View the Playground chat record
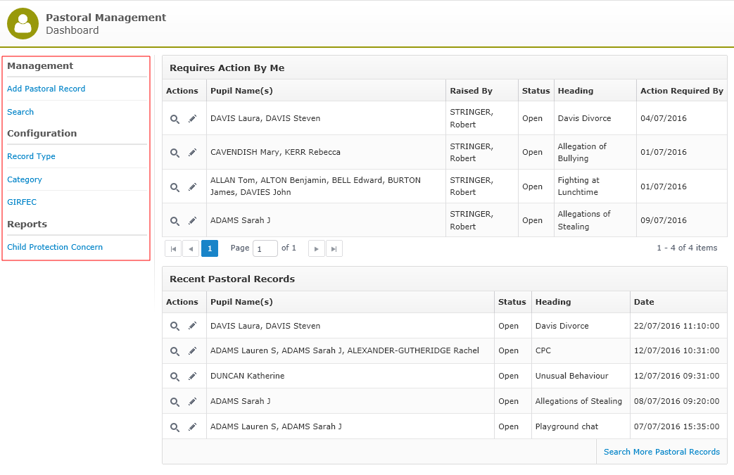The image size is (734, 475). 175,427
